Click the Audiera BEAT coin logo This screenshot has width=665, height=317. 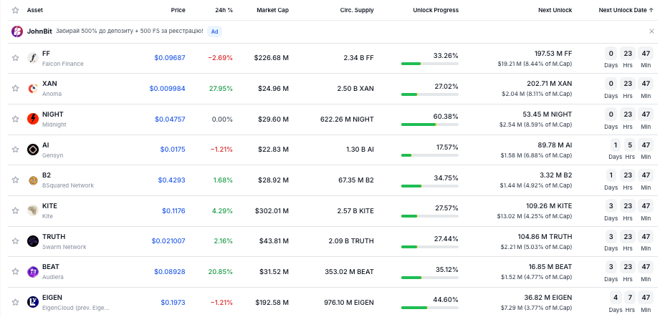33,272
